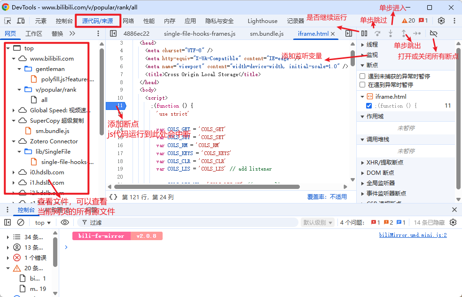Open DevTools settings gear
Viewport: 462px width, 297px height.
tap(441, 21)
